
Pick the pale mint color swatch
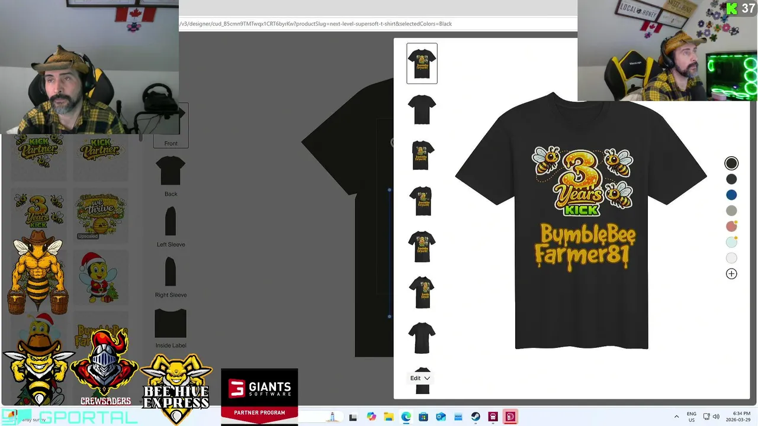click(731, 243)
